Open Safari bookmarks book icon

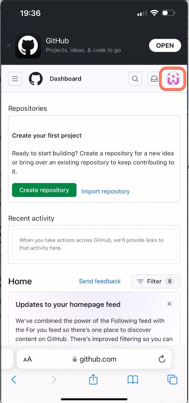133,379
